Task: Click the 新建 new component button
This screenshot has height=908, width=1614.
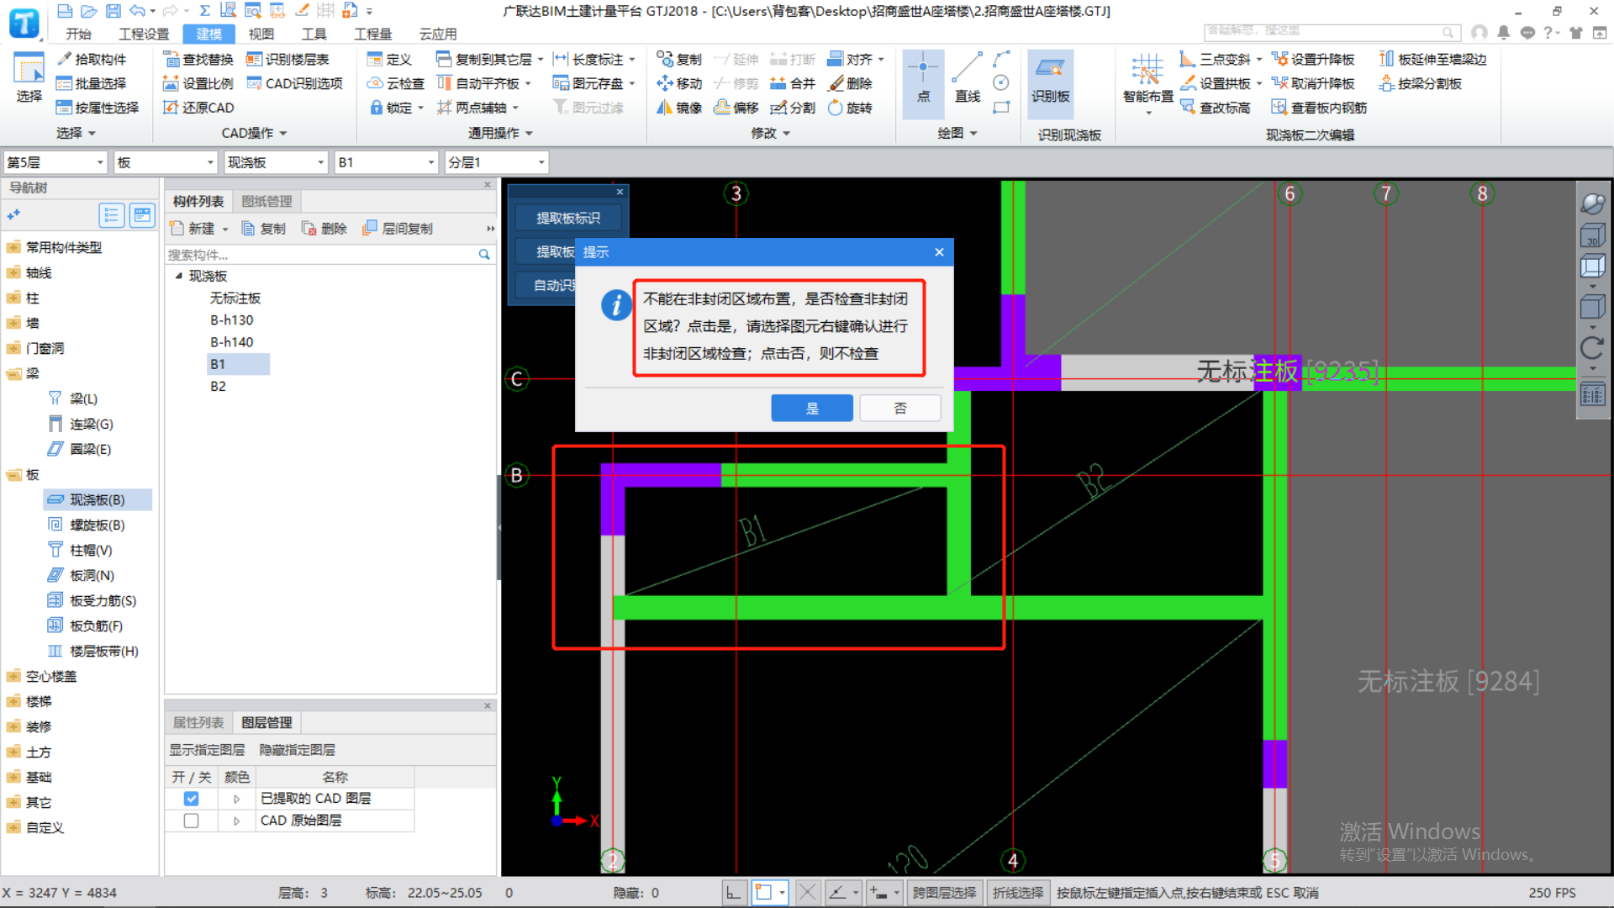Action: tap(198, 229)
